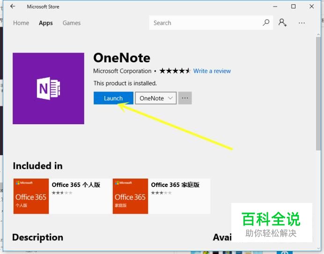
Task: Open the Write a review link
Action: coord(212,71)
